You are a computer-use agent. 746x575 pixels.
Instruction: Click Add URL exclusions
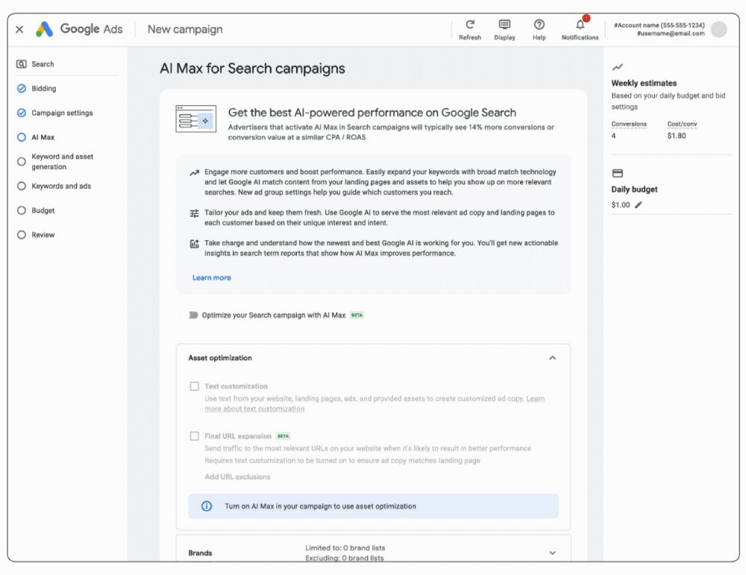coord(237,477)
